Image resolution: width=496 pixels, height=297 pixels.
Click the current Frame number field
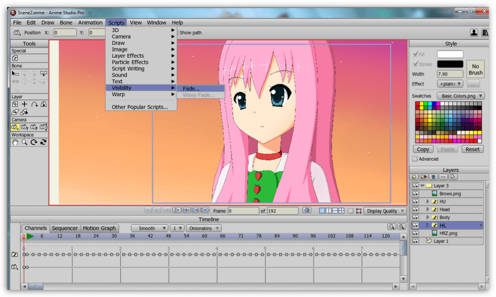tap(243, 211)
